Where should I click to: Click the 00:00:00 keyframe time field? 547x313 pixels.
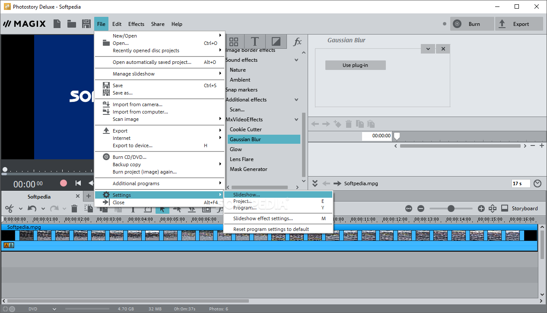click(377, 136)
